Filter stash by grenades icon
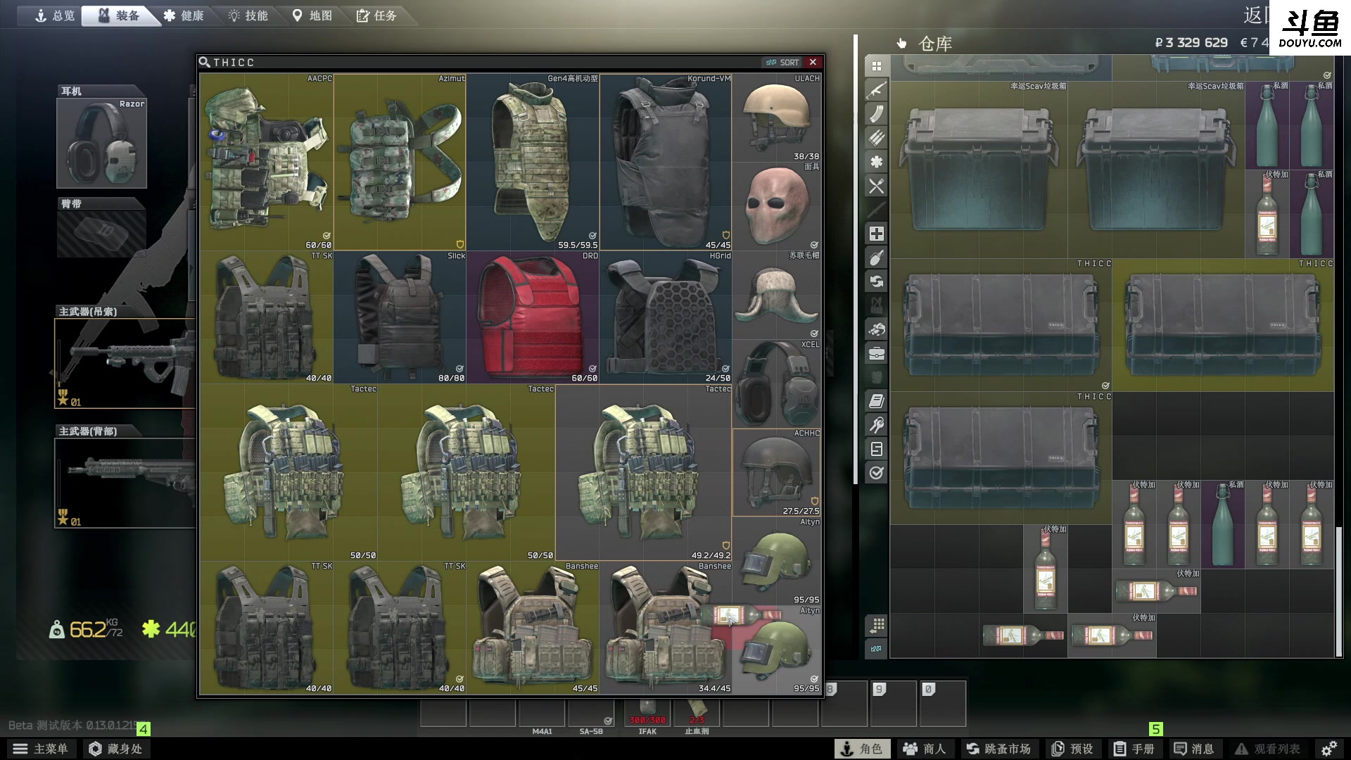The image size is (1351, 760). [x=876, y=258]
